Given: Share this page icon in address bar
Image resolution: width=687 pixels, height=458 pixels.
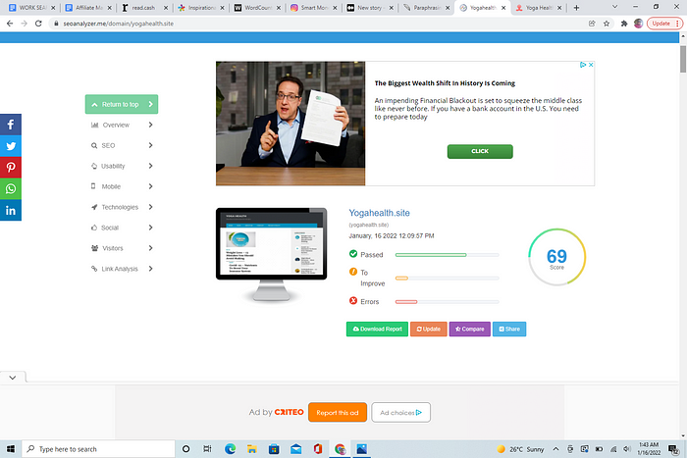Looking at the screenshot, I should pyautogui.click(x=592, y=24).
